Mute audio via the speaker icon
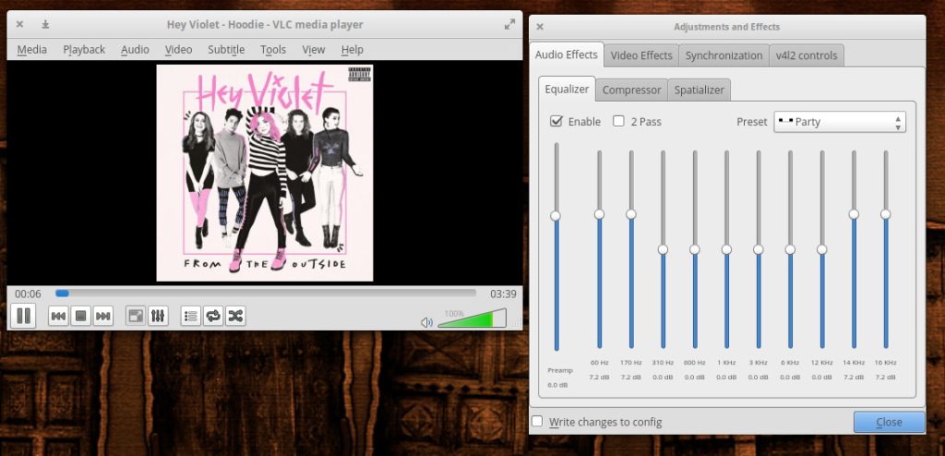Viewport: 945px width, 456px height. point(426,322)
